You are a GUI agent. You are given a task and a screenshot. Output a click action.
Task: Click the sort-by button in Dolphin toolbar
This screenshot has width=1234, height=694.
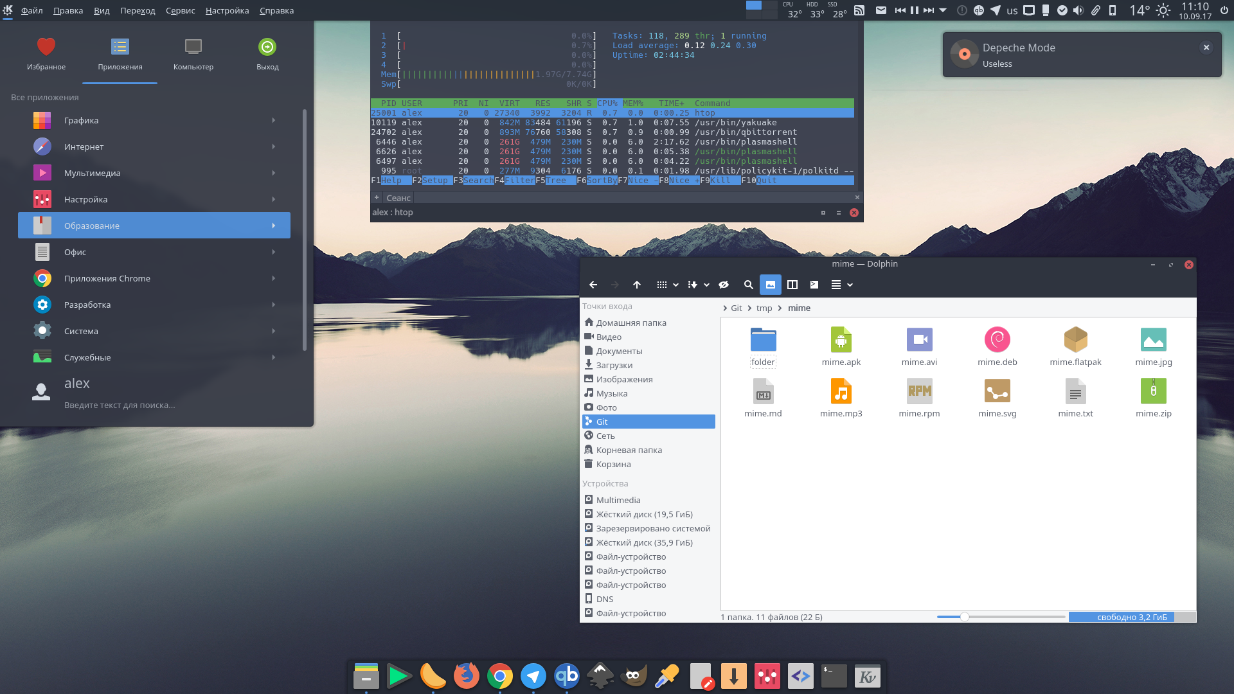click(692, 285)
